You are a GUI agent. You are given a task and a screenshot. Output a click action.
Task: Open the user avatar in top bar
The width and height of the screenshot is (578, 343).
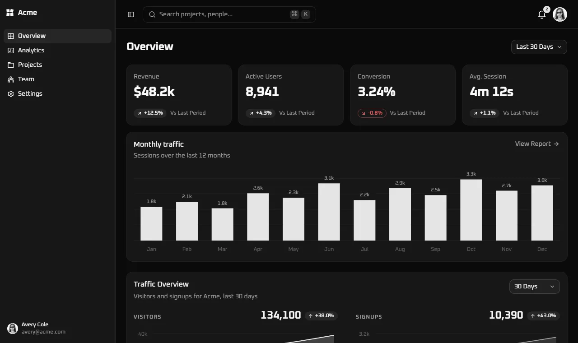tap(560, 14)
